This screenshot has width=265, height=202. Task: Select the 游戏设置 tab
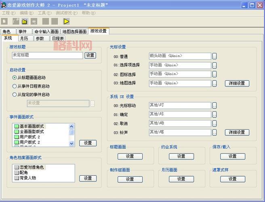click(x=99, y=31)
